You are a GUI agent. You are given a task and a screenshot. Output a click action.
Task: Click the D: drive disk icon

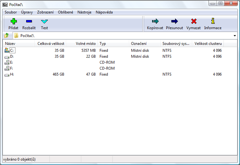(x=7, y=57)
